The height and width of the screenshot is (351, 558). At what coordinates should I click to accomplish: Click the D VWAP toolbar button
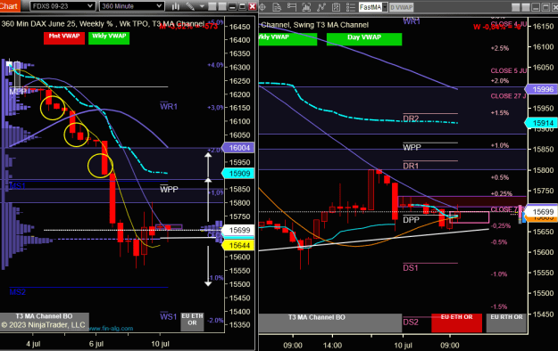click(x=402, y=7)
